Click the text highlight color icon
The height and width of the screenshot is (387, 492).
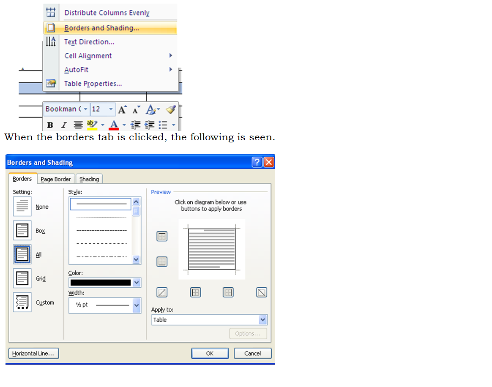pos(92,125)
